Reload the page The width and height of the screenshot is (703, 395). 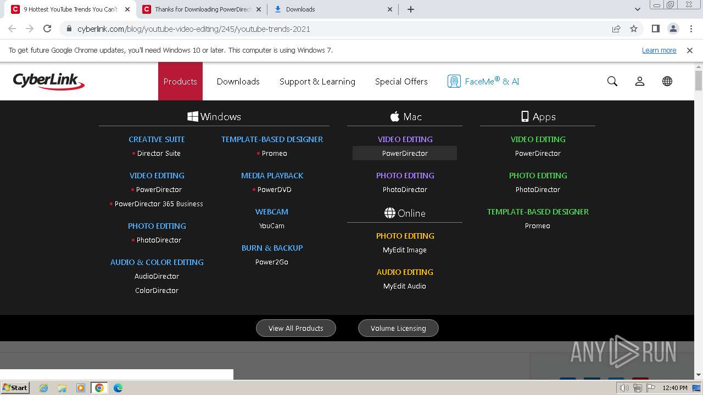click(47, 29)
